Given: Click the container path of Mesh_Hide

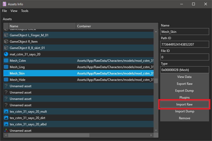Looking at the screenshot, I should click(x=115, y=80).
